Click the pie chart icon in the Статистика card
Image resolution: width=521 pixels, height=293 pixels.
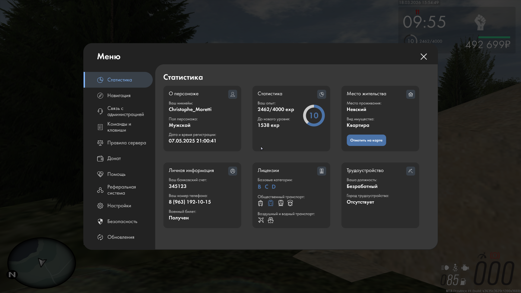(322, 94)
